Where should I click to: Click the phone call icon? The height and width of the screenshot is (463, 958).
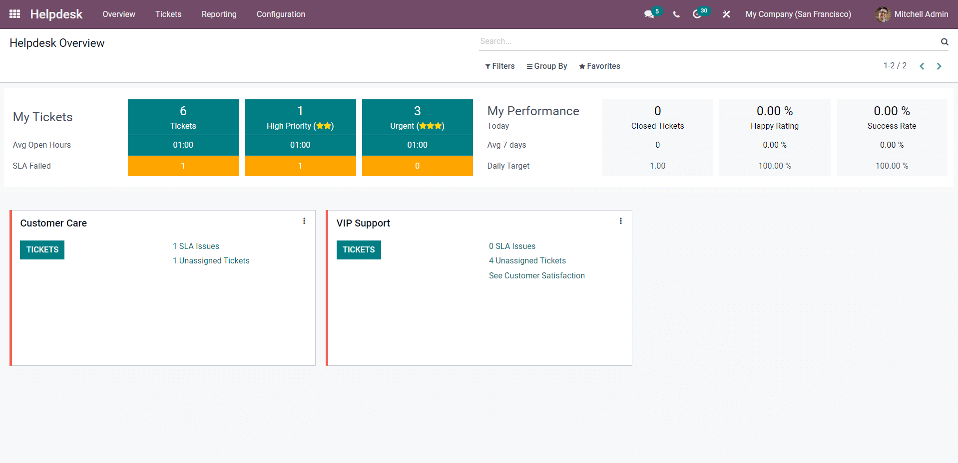[x=676, y=14]
